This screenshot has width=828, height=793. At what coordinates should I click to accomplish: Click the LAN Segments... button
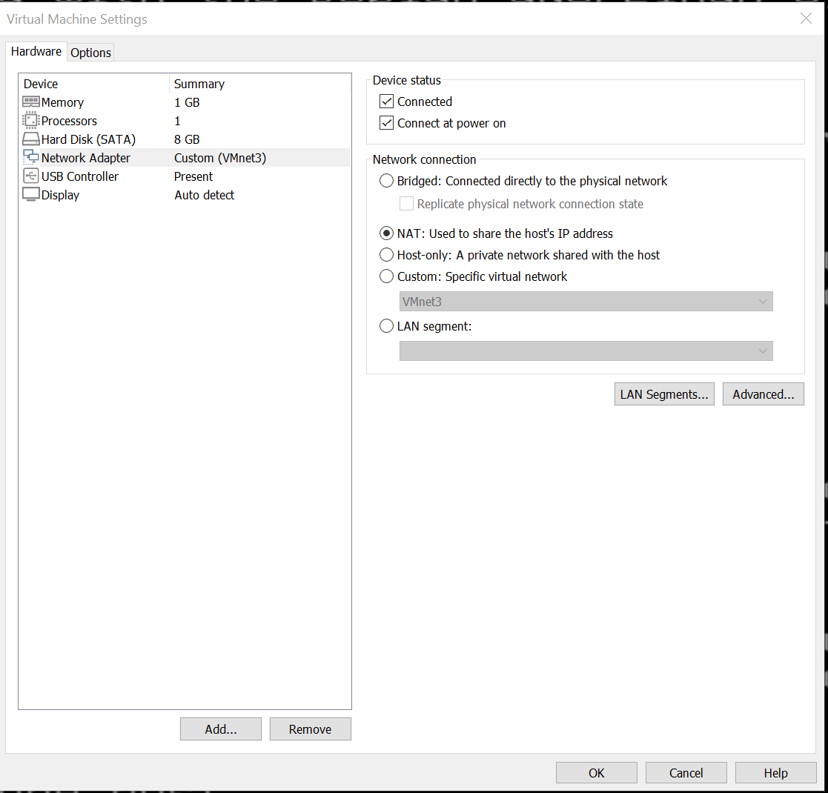664,394
